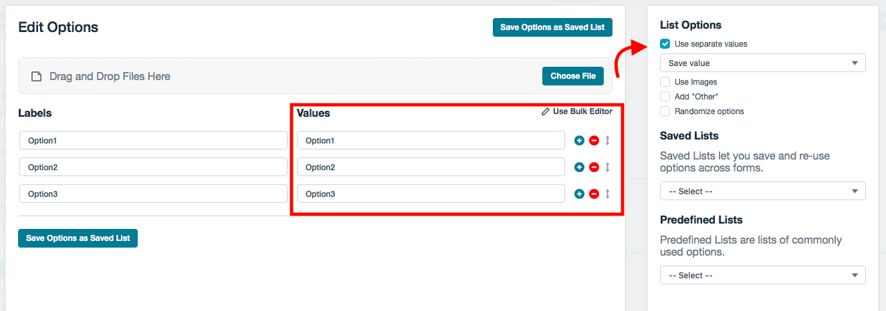
Task: Enable the Use Images checkbox
Action: click(x=665, y=82)
